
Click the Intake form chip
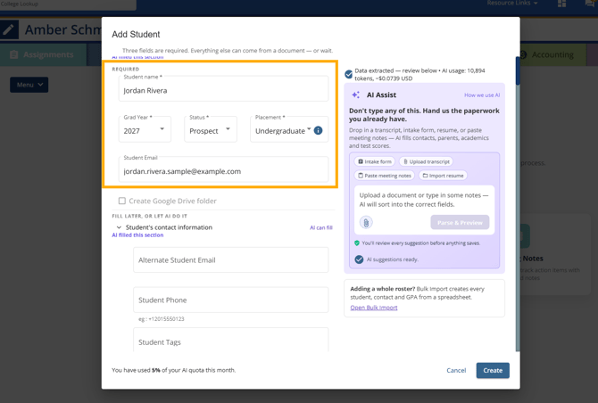[375, 161]
